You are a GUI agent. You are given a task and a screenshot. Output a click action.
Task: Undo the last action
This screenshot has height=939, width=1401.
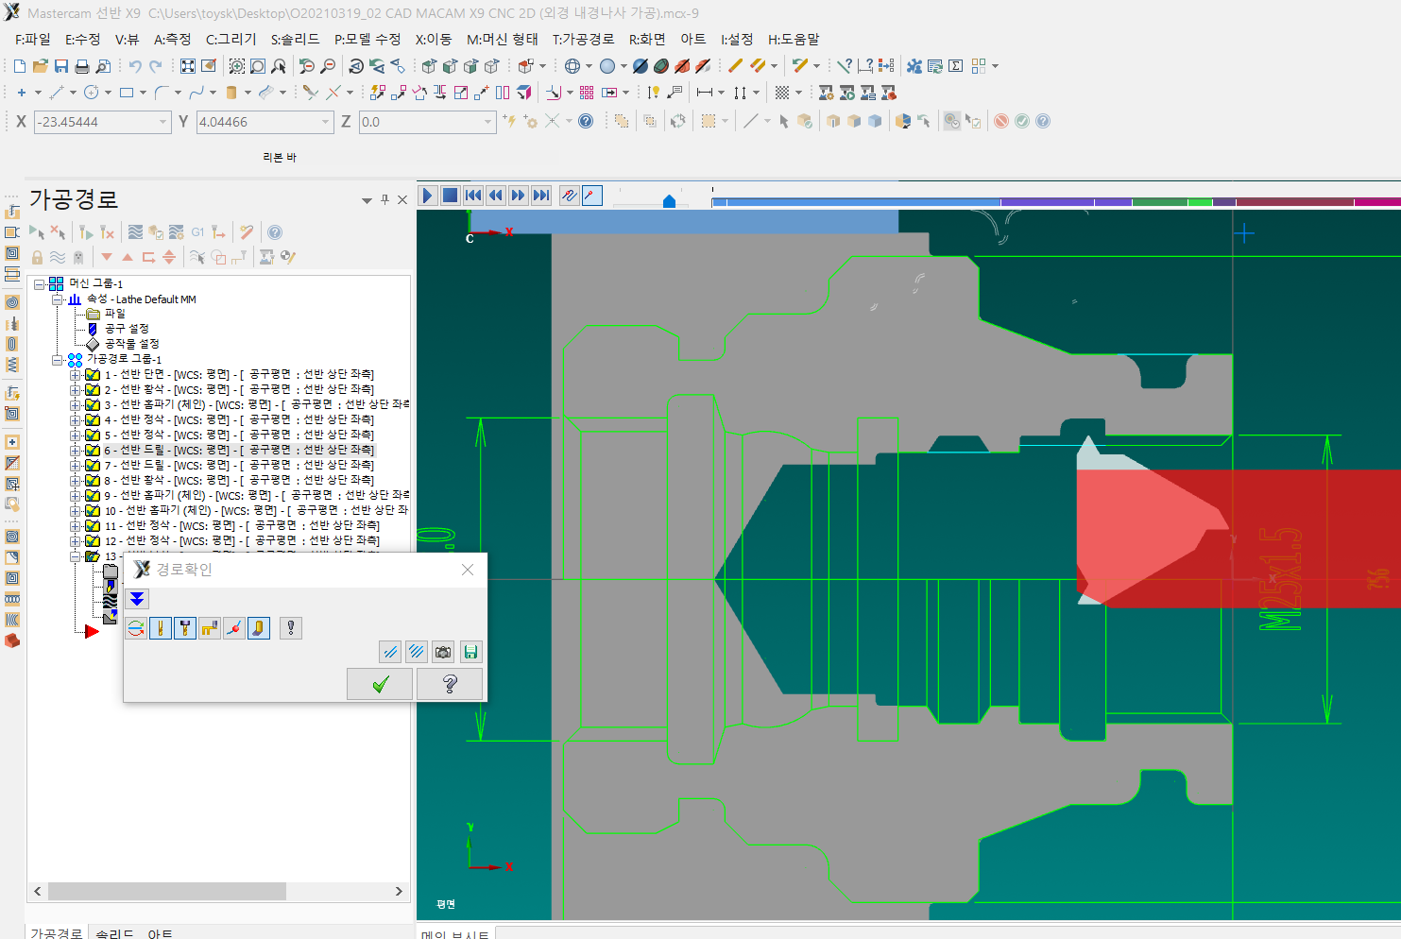point(135,66)
